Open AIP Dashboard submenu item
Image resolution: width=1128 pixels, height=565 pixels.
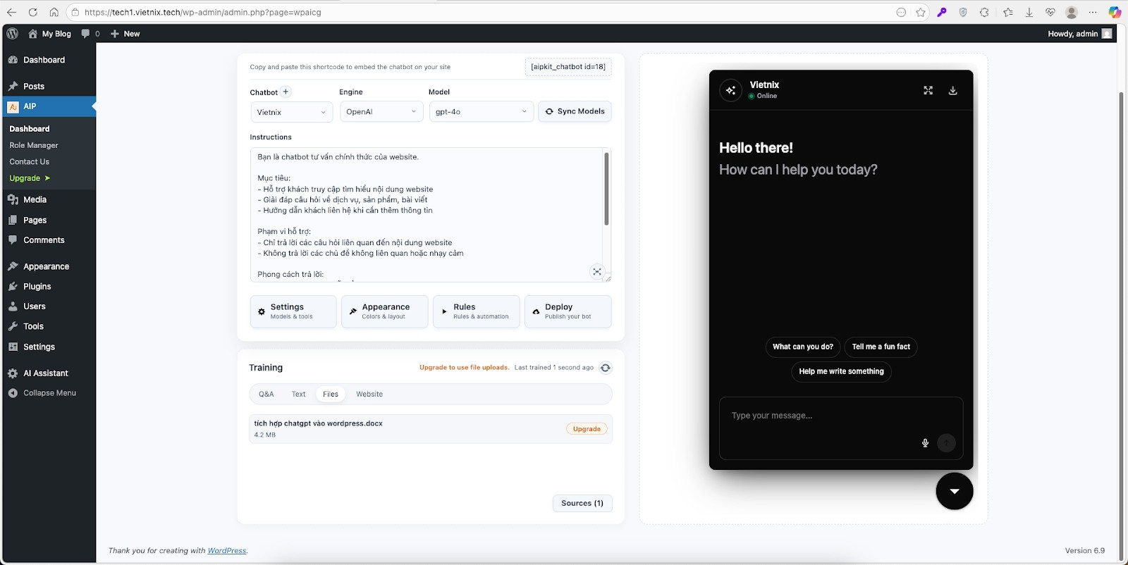30,129
